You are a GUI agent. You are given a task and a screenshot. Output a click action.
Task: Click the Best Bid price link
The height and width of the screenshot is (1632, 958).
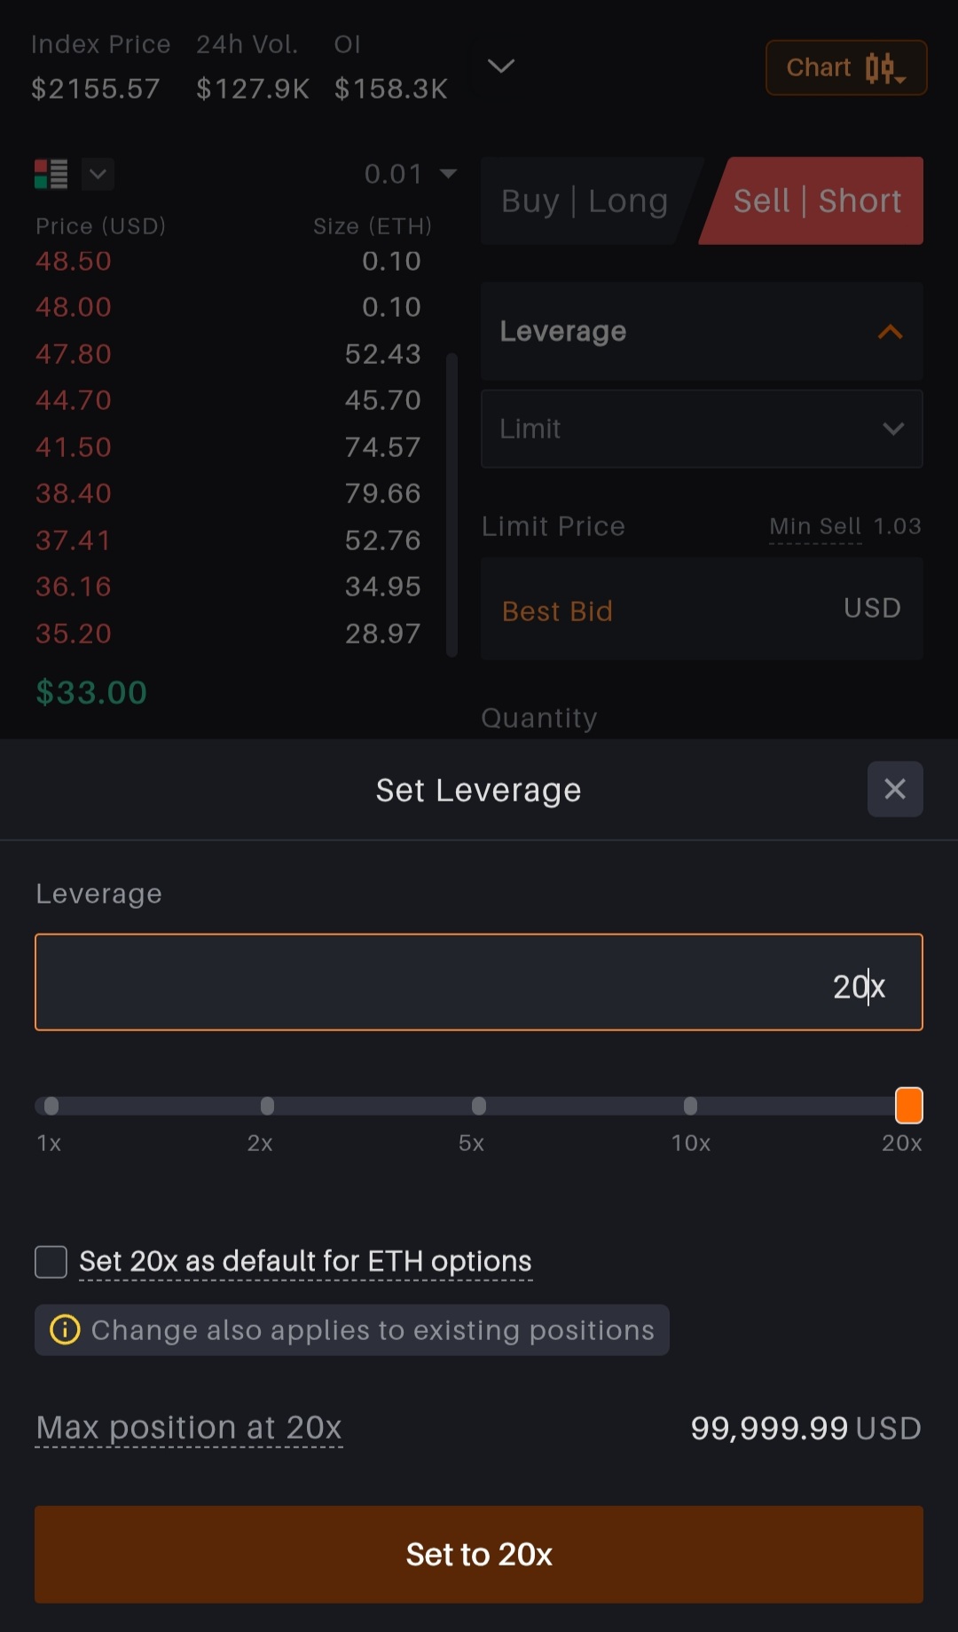(x=557, y=611)
